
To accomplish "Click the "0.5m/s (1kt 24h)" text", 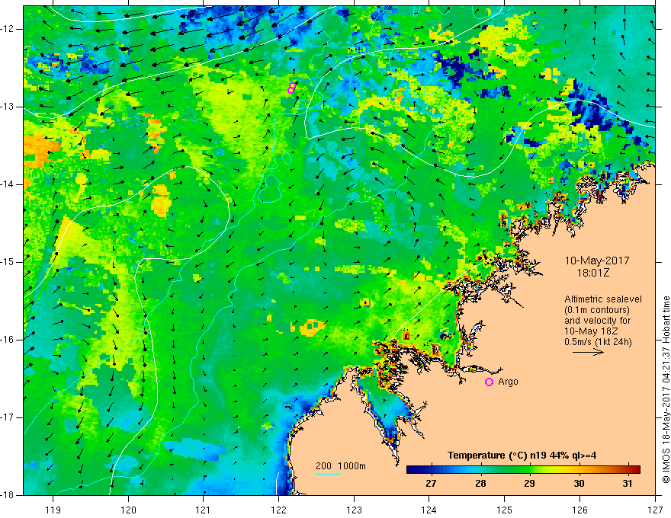I will click(598, 342).
